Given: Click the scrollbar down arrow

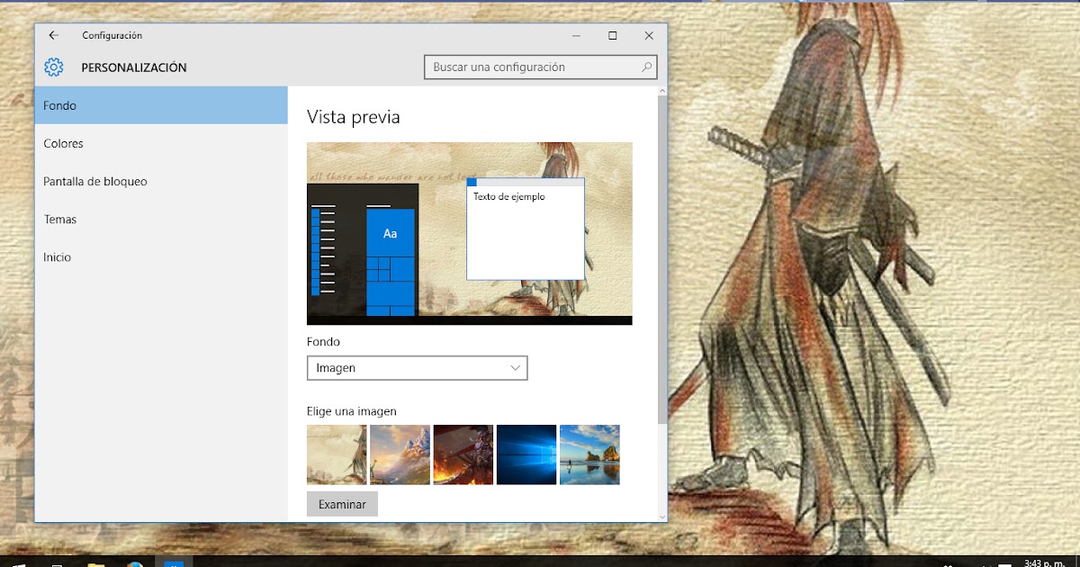Looking at the screenshot, I should click(x=662, y=517).
